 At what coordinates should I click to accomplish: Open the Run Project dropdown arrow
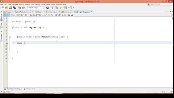[x=63, y=8]
